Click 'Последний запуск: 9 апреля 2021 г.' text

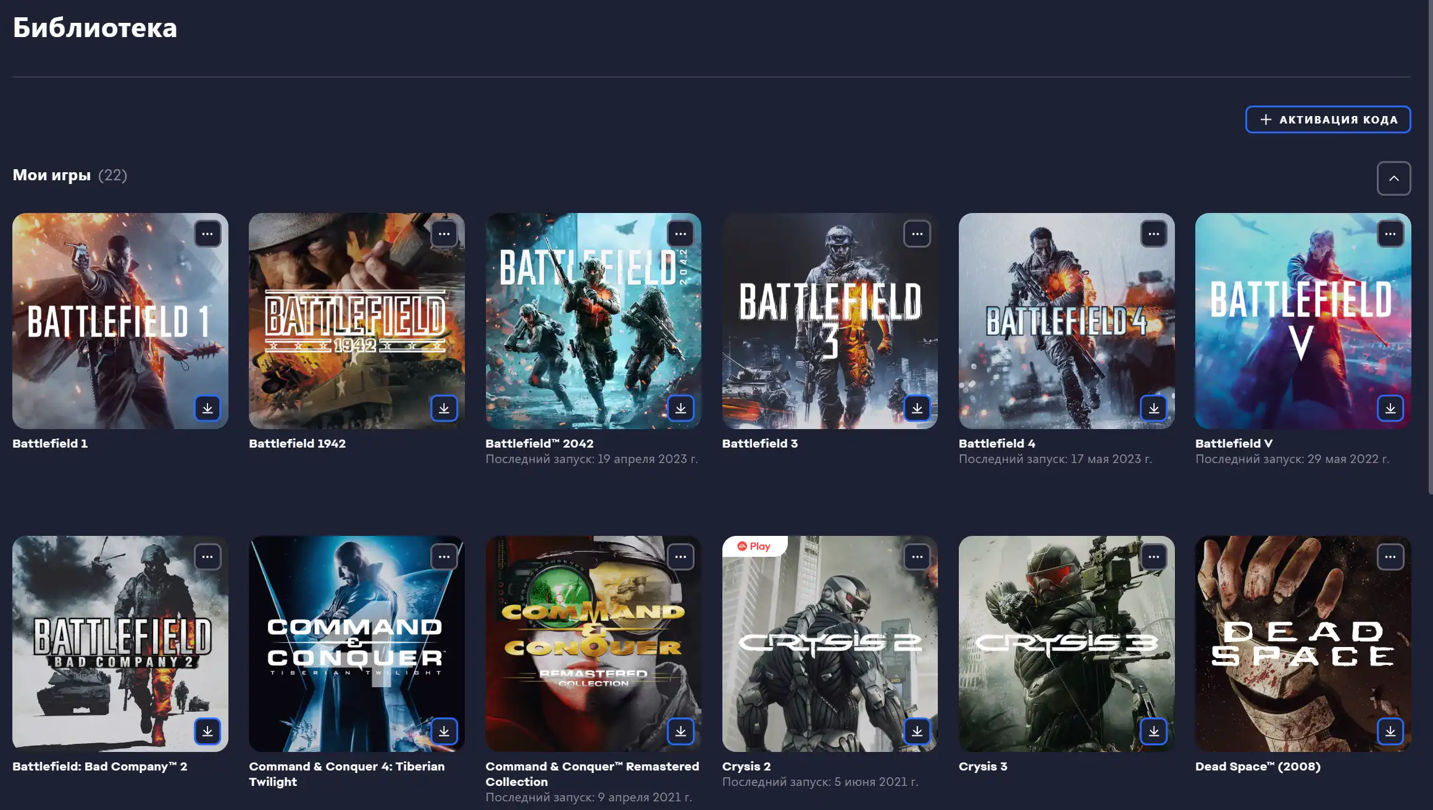click(588, 797)
